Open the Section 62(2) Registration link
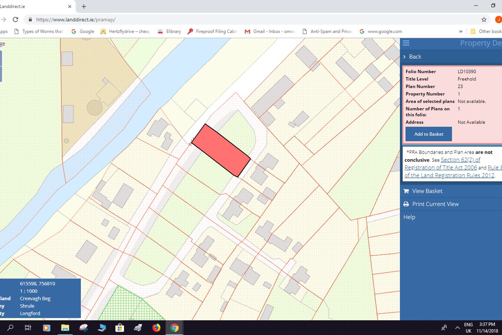The width and height of the screenshot is (502, 335). 461,159
